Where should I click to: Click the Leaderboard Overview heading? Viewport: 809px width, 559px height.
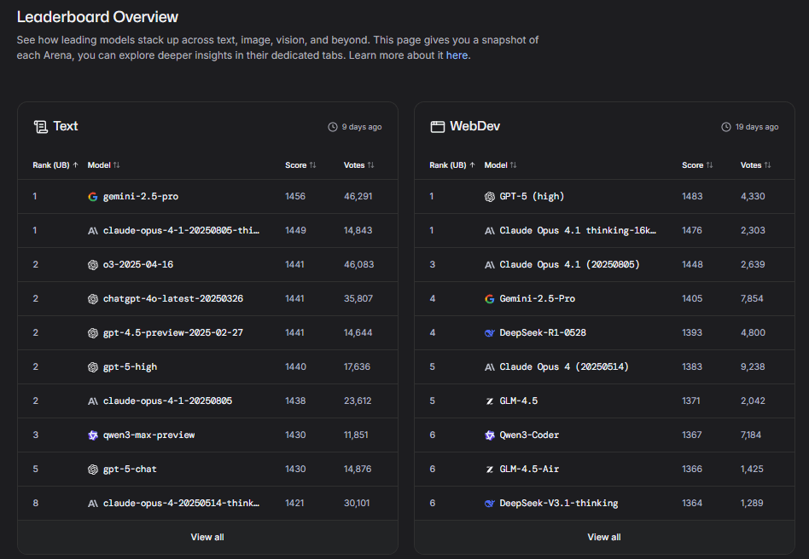(x=97, y=17)
